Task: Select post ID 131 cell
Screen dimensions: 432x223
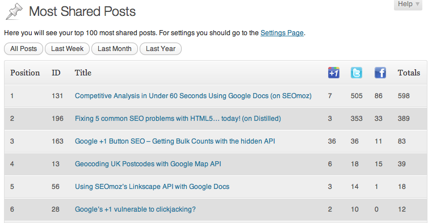Action: pos(57,96)
